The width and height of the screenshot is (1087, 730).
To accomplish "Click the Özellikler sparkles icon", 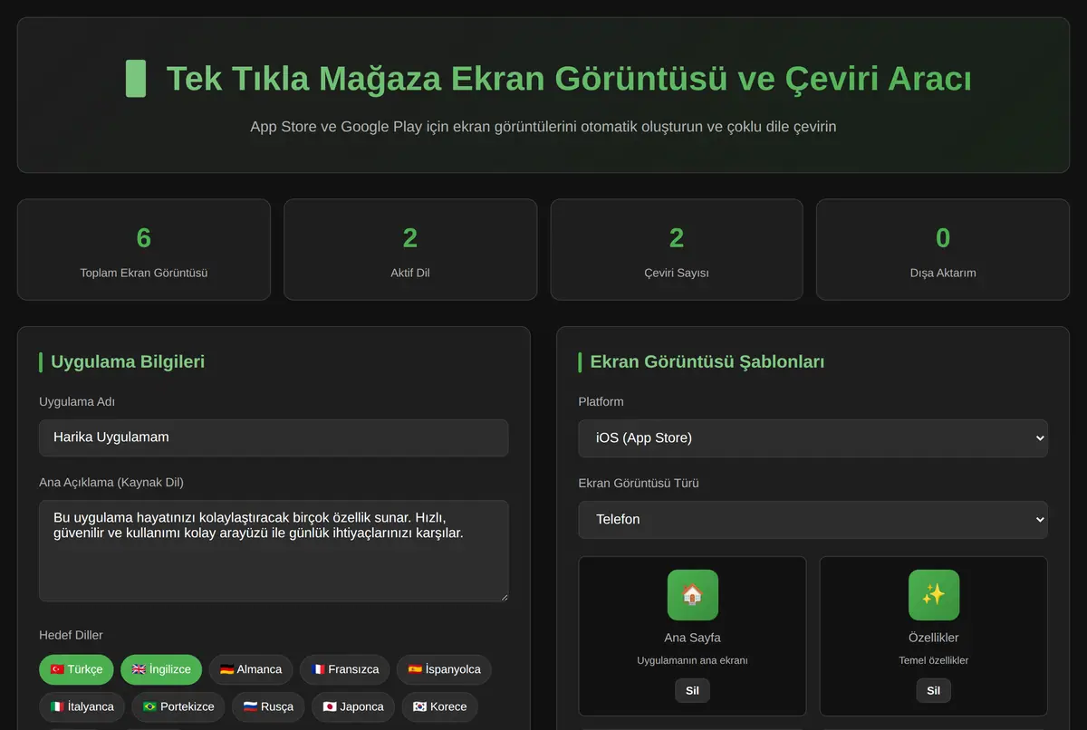I will [x=933, y=595].
